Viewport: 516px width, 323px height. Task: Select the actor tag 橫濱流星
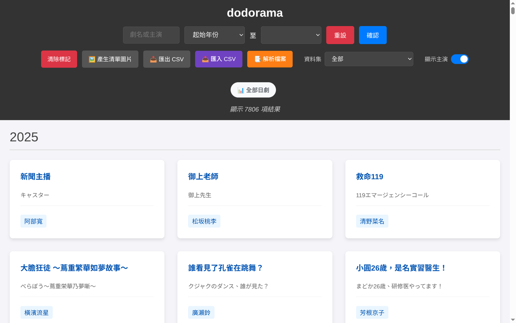(36, 312)
